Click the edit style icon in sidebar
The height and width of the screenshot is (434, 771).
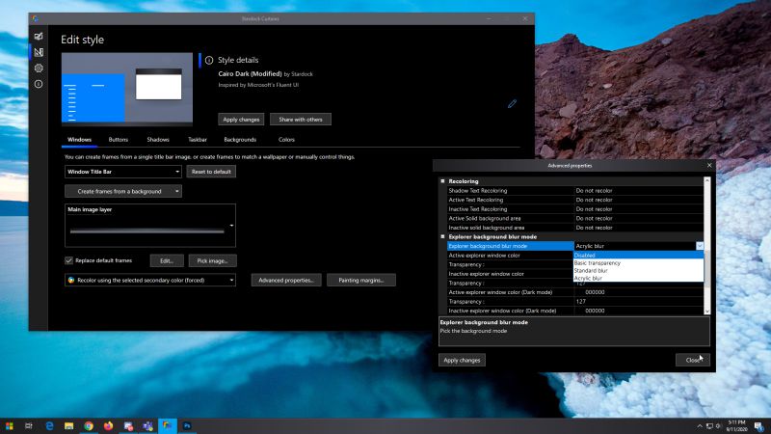click(x=39, y=52)
